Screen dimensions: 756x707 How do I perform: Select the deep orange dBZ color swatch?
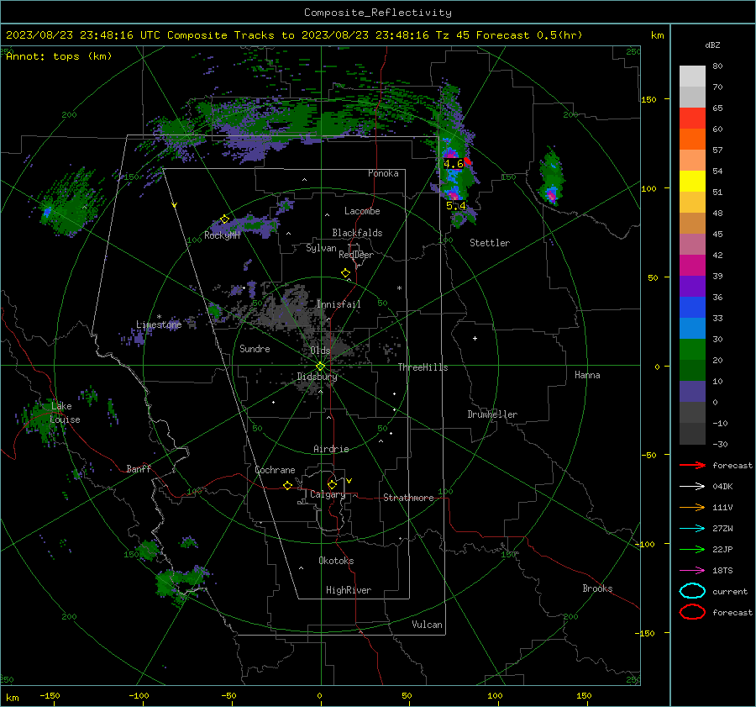(x=692, y=139)
